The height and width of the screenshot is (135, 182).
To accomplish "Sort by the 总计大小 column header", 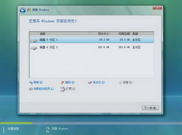I will click(x=100, y=34).
